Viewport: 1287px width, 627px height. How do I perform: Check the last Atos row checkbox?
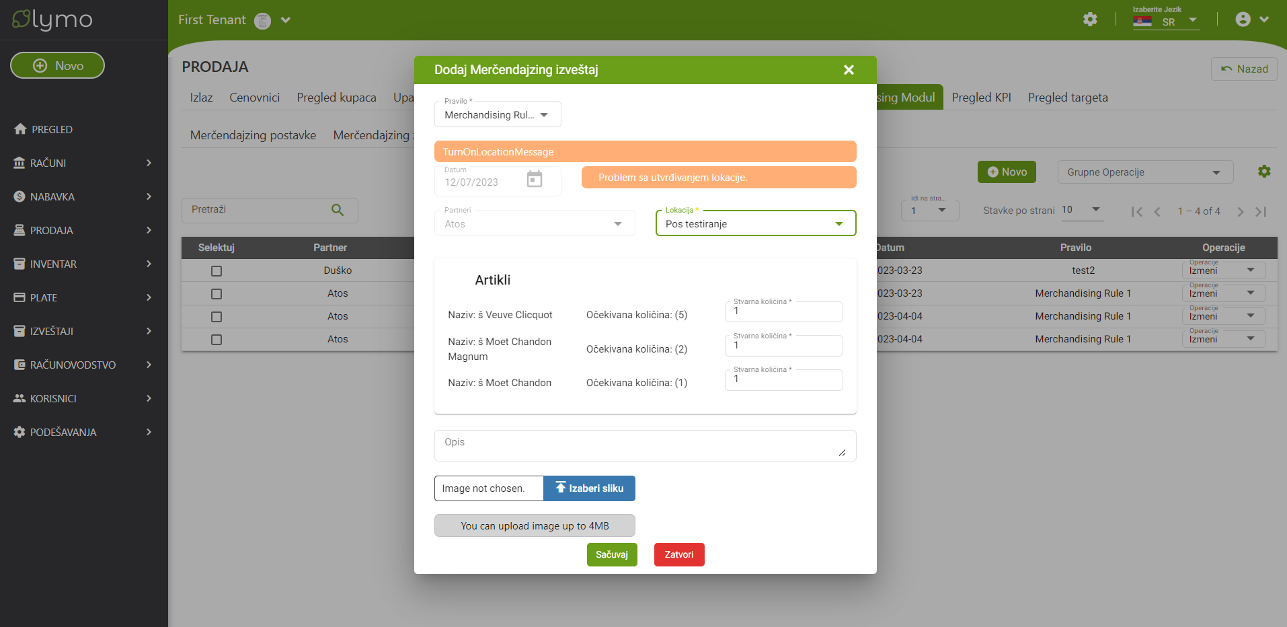pos(217,340)
